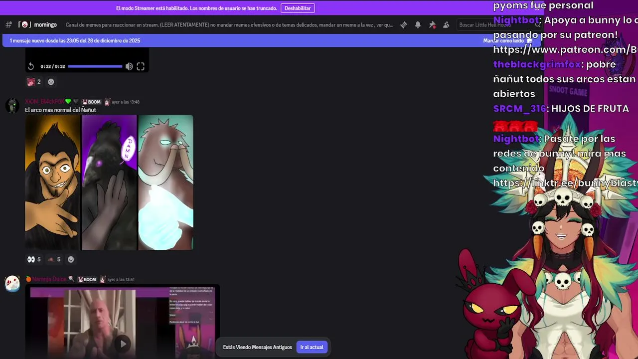Mute the video with speaker icon
This screenshot has height=359, width=638.
129,66
